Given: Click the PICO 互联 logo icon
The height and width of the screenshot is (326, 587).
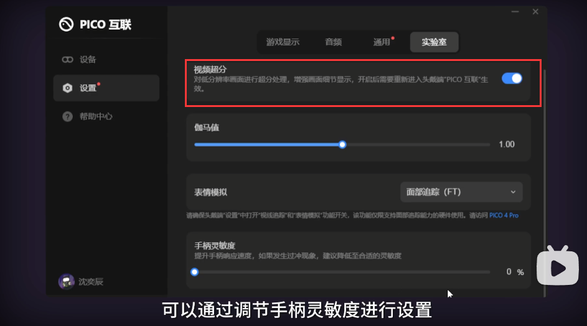Looking at the screenshot, I should [x=66, y=24].
